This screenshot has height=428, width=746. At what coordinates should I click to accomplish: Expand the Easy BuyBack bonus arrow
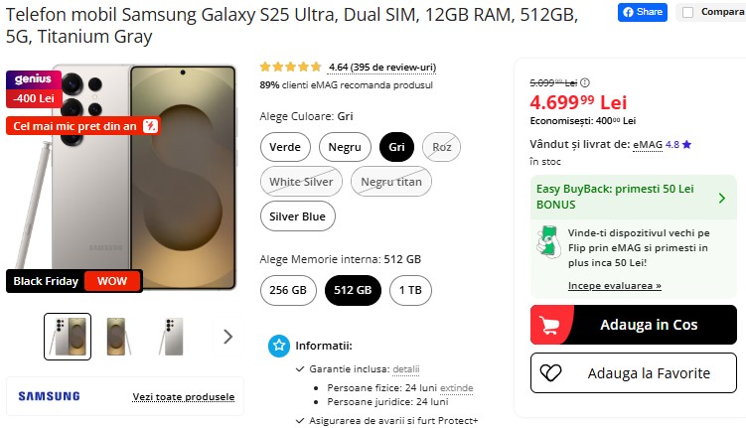[x=721, y=197]
